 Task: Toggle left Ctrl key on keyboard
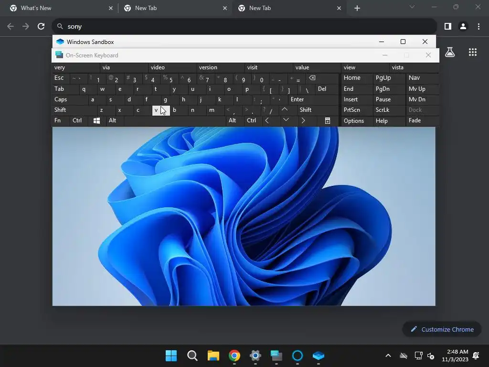[x=79, y=120]
